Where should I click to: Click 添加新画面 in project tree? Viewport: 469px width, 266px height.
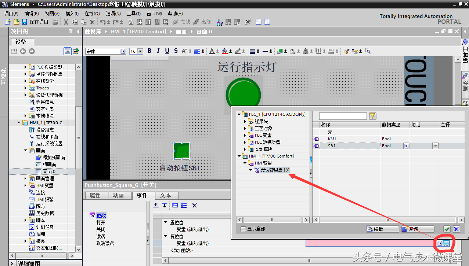click(54, 158)
